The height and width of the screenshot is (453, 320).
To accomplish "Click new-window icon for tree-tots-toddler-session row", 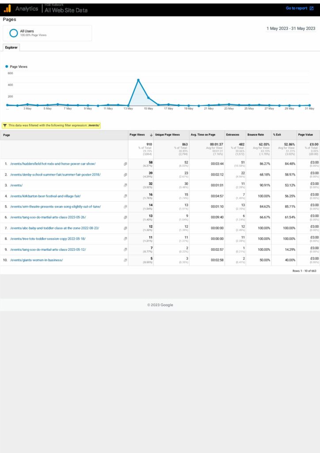I will point(125,239).
